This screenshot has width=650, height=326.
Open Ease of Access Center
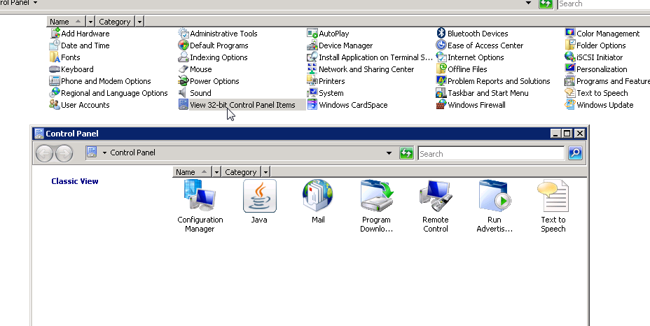point(480,45)
